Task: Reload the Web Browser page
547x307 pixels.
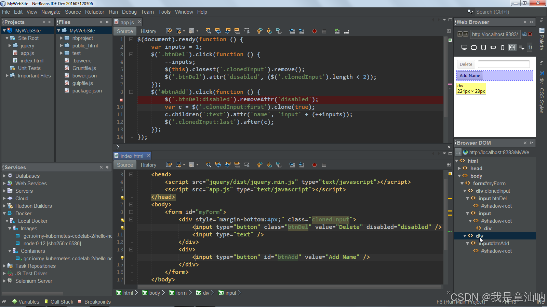Action: [524, 34]
